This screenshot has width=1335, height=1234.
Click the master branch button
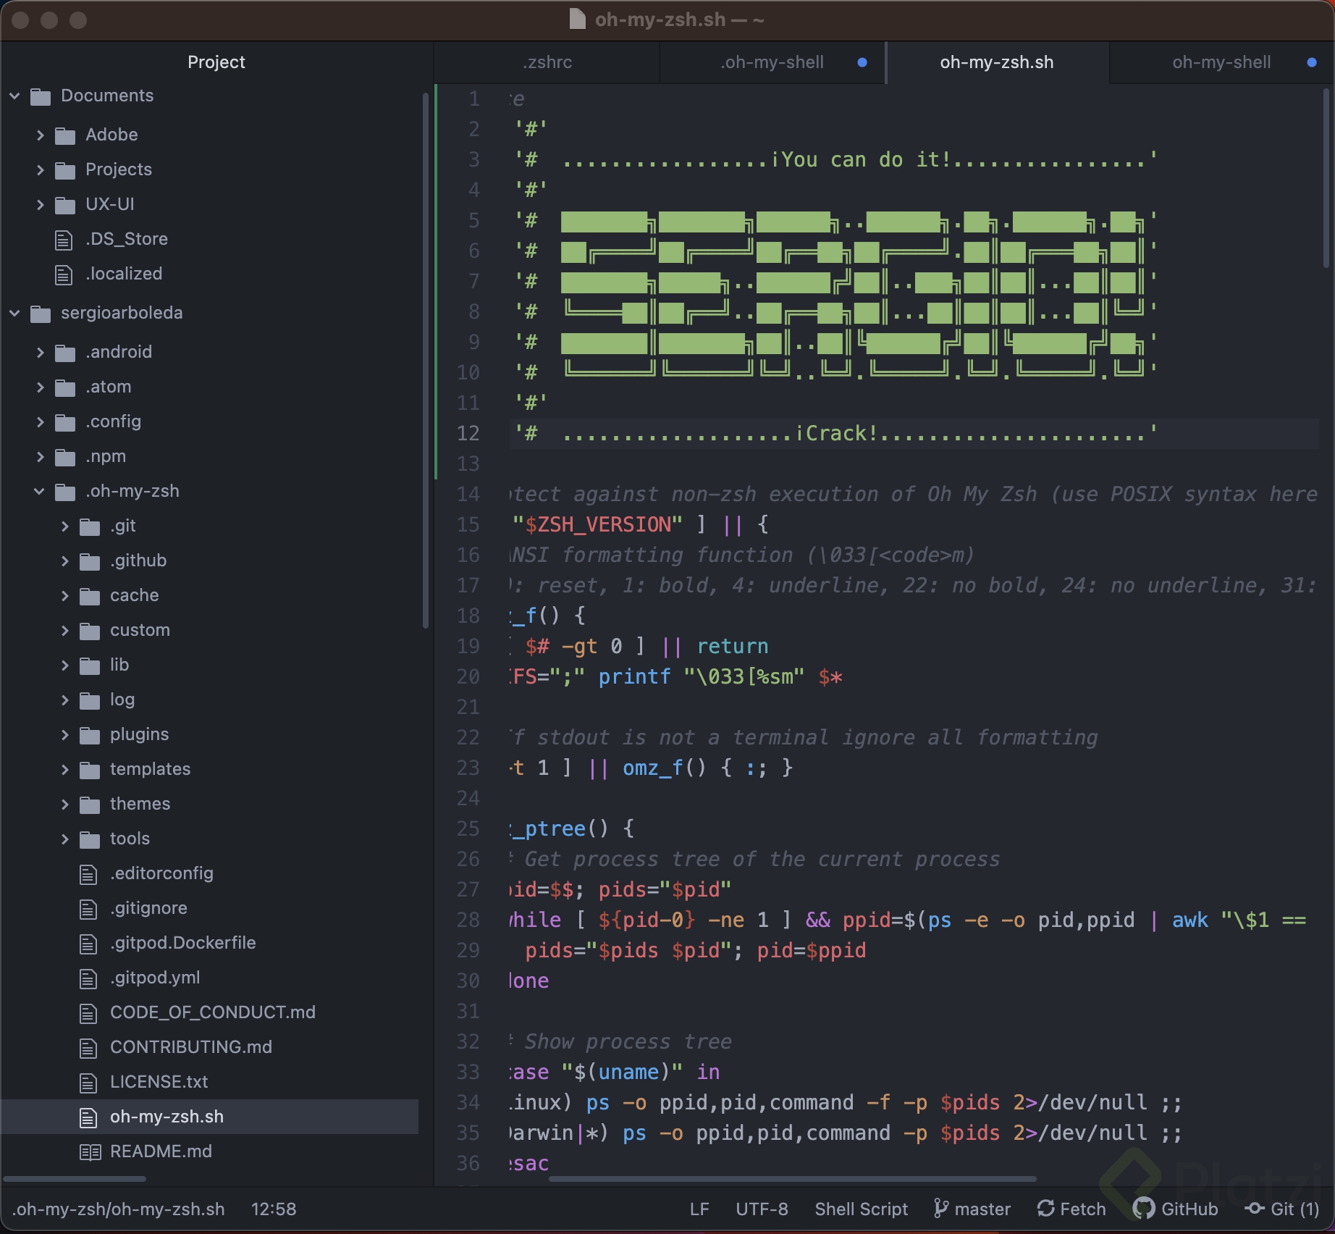(972, 1209)
